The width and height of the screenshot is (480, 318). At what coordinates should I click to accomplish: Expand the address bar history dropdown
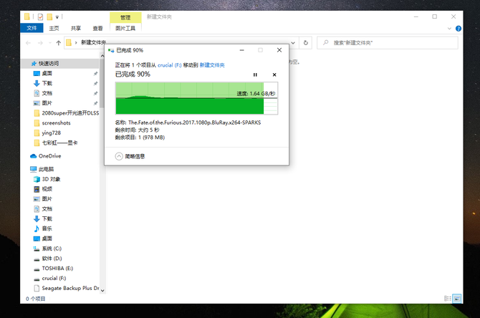(x=293, y=43)
